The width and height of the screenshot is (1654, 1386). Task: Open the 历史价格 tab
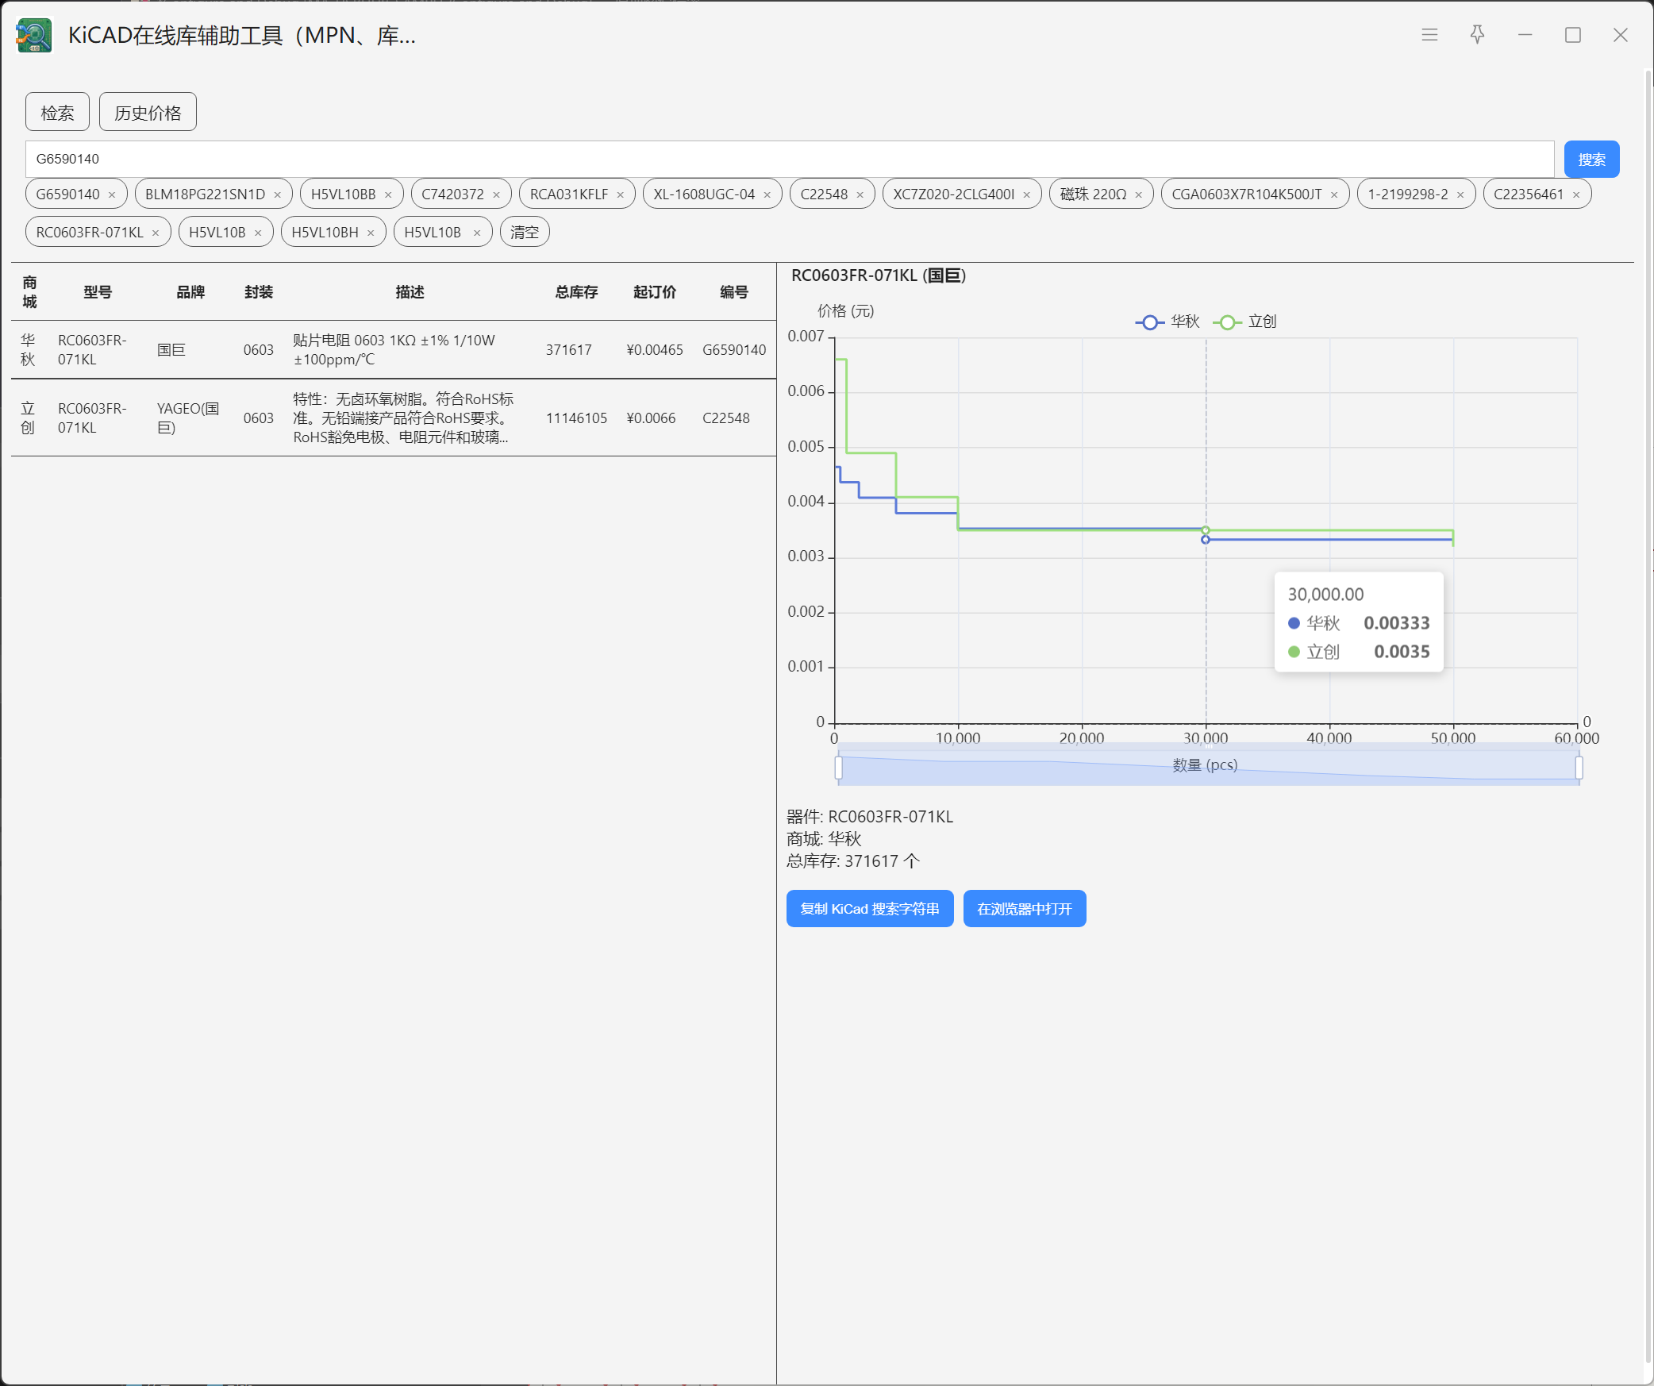(148, 113)
